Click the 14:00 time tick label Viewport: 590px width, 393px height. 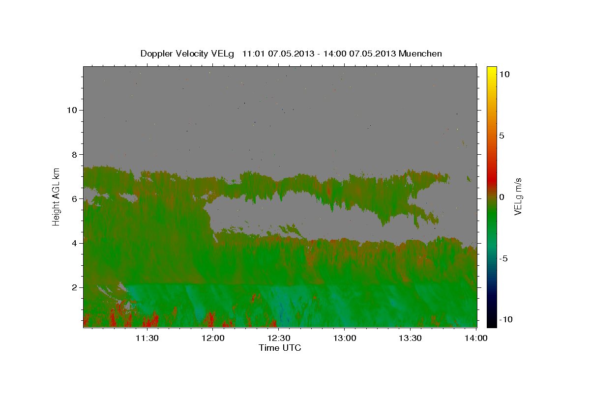click(476, 338)
